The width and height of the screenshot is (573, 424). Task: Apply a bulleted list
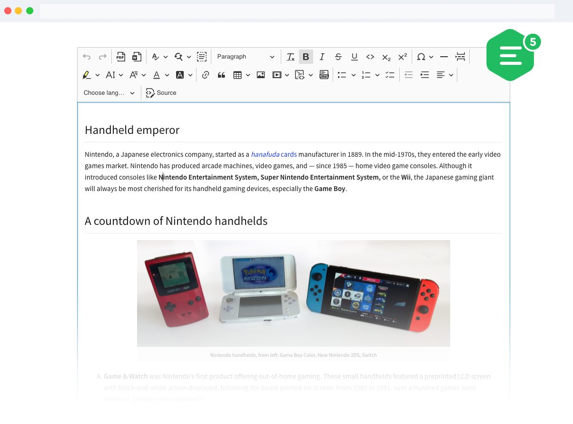tap(342, 75)
